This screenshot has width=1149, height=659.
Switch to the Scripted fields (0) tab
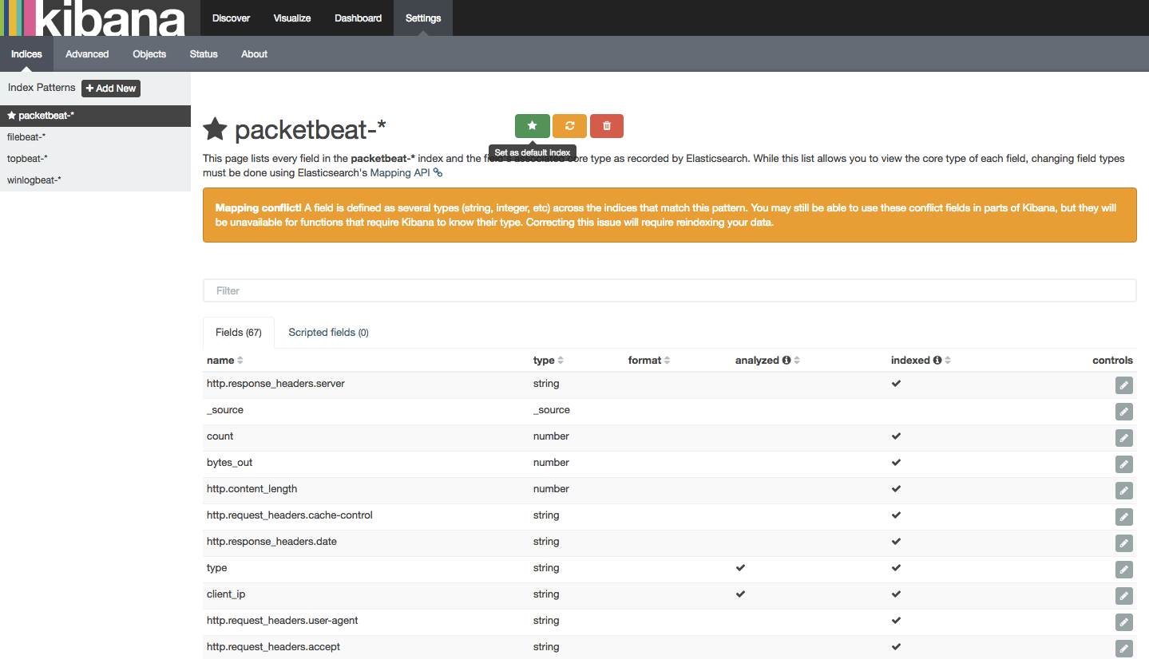coord(328,333)
